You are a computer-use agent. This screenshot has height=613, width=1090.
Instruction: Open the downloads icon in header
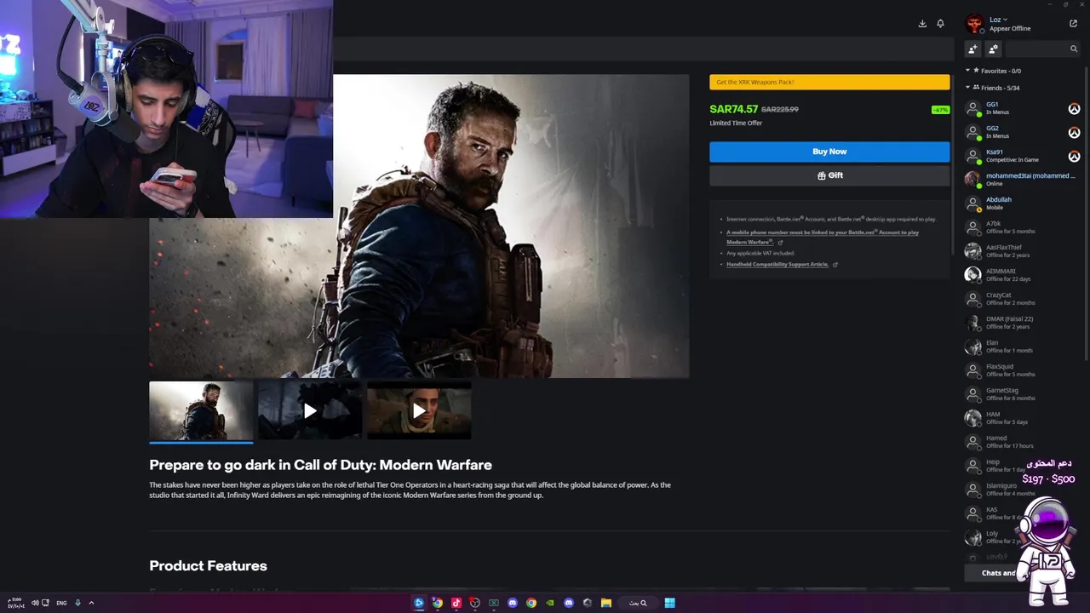click(x=922, y=24)
